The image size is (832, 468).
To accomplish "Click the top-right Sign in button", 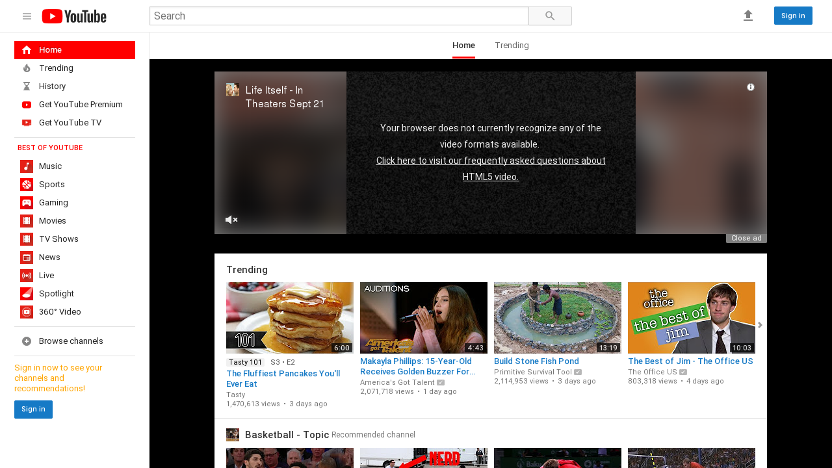I will point(793,16).
